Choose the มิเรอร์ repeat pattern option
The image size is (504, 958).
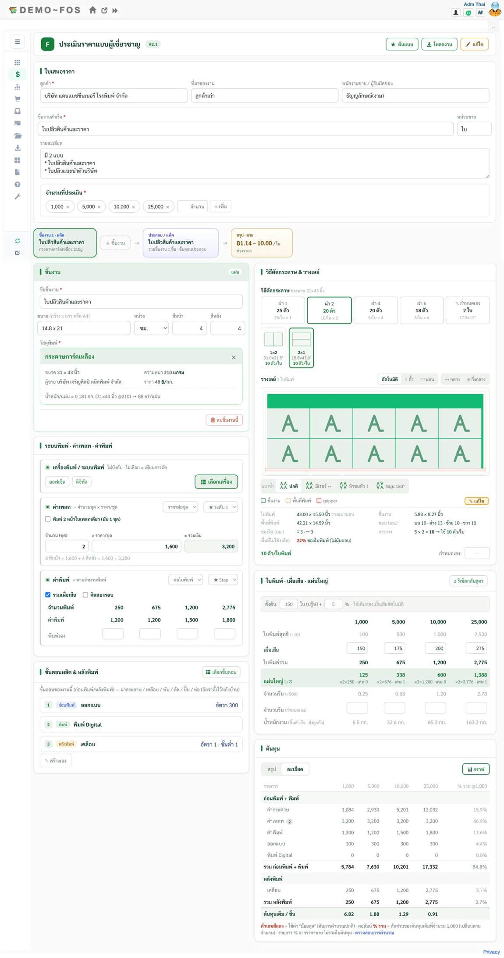[319, 486]
